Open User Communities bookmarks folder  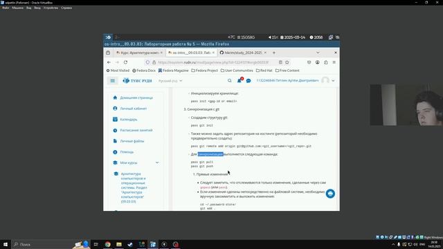pos(237,71)
